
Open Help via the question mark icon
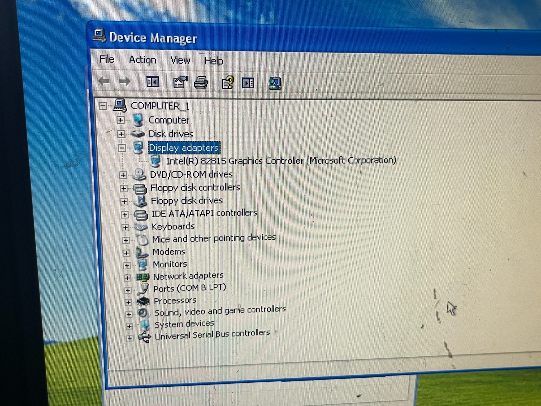(x=228, y=83)
